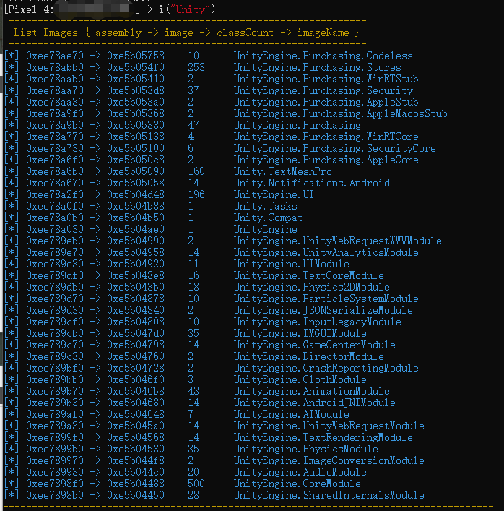Click image name UnityEngine.AIModule
The width and height of the screenshot is (504, 511).
(292, 414)
